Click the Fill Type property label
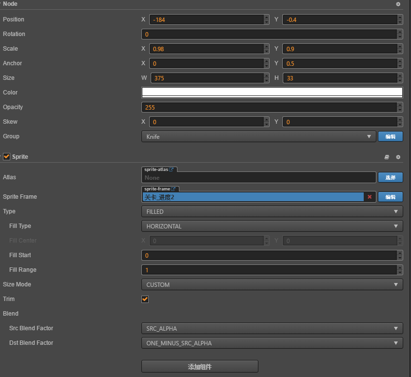 [20, 226]
